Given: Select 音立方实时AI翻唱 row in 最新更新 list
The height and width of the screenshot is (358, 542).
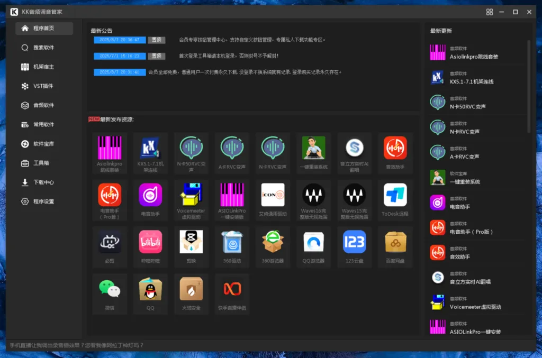Looking at the screenshot, I should 477,278.
